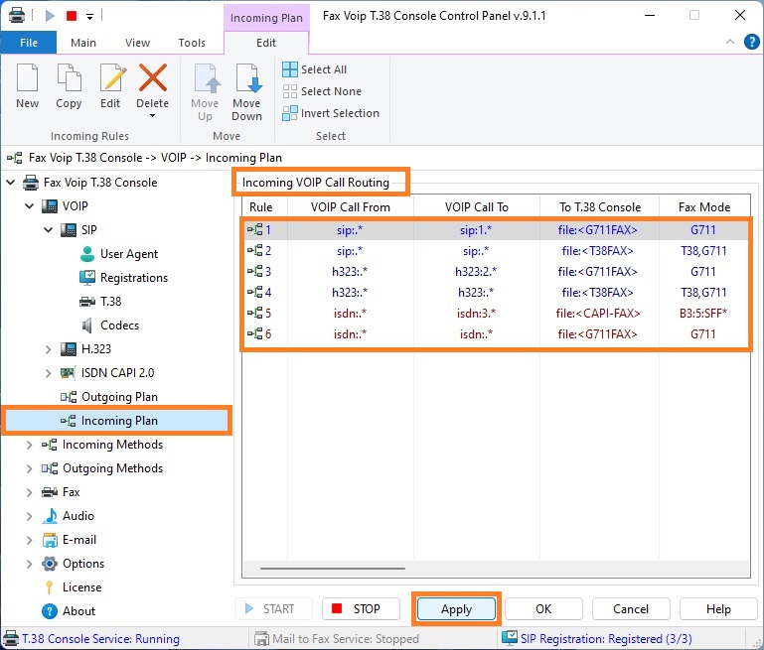Select rule 5 isdn:3.* row

click(496, 314)
